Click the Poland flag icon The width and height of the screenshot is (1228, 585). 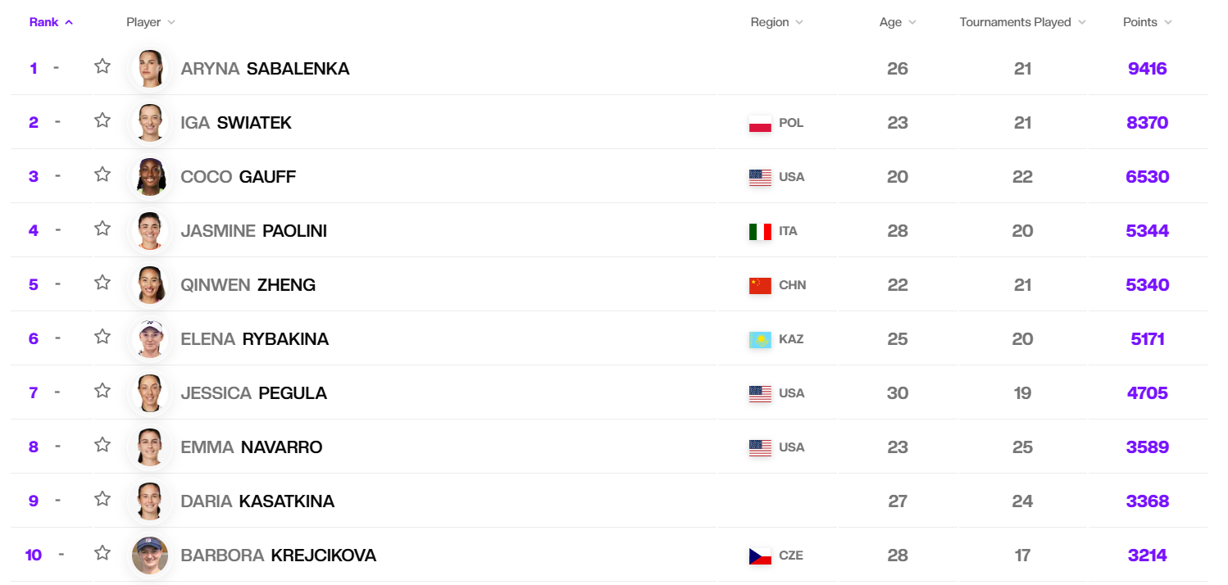point(760,124)
